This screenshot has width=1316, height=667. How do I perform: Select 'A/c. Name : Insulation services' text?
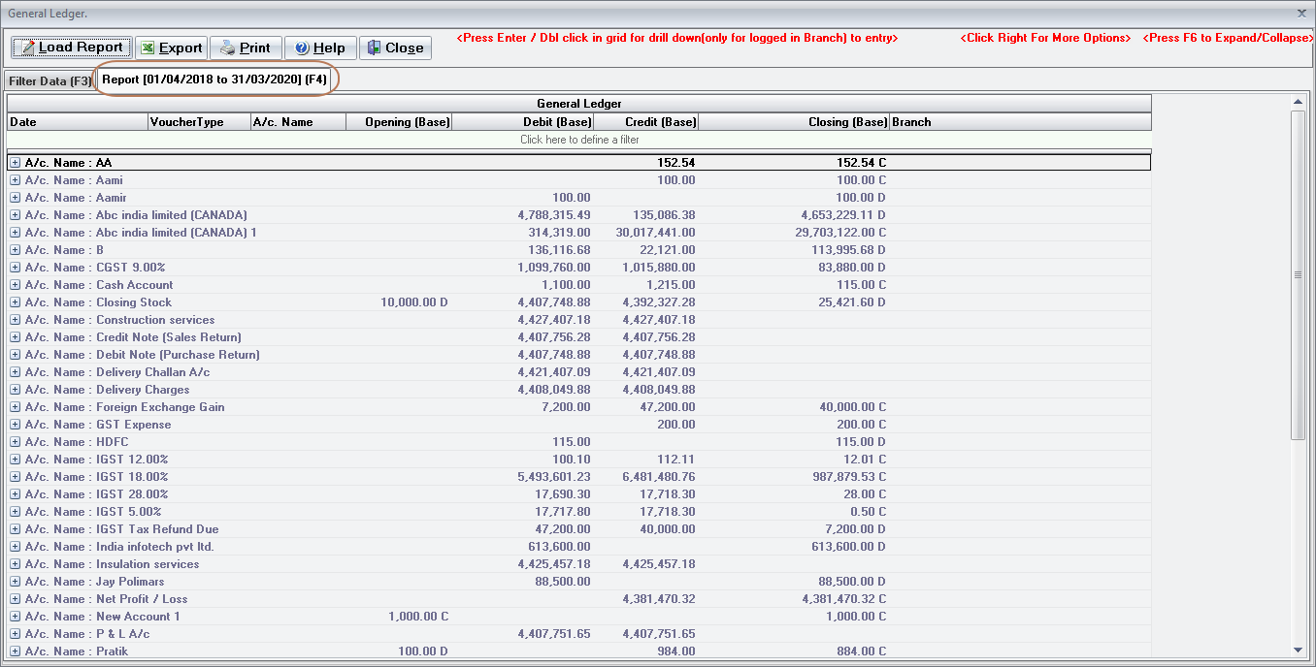[113, 564]
